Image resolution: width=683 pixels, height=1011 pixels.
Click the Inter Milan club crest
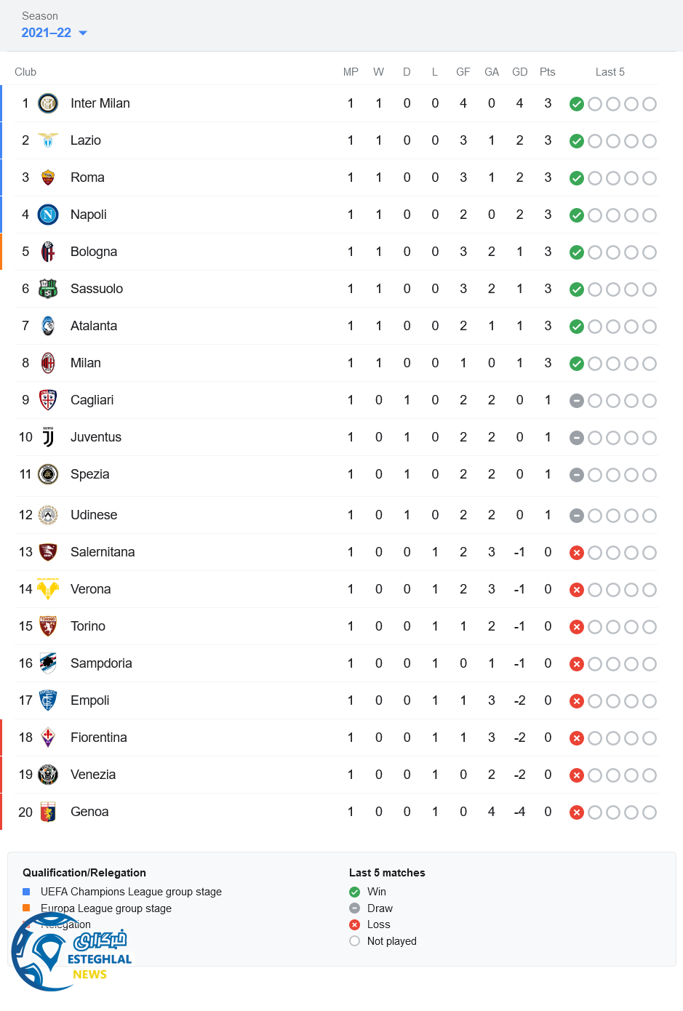(48, 103)
